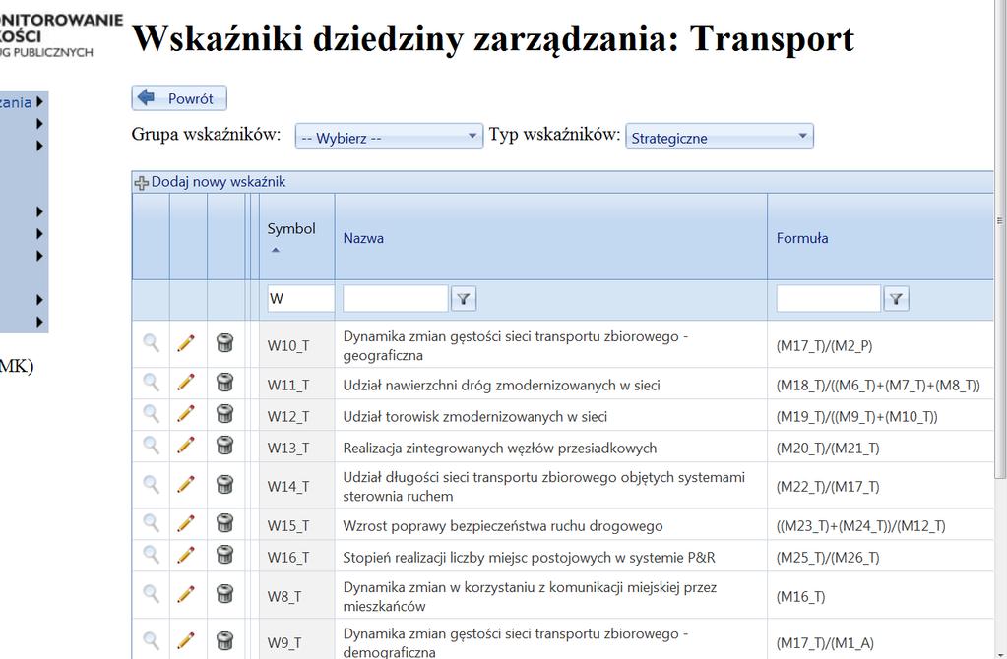
Task: Trash the W15_T row
Action: pyautogui.click(x=224, y=523)
